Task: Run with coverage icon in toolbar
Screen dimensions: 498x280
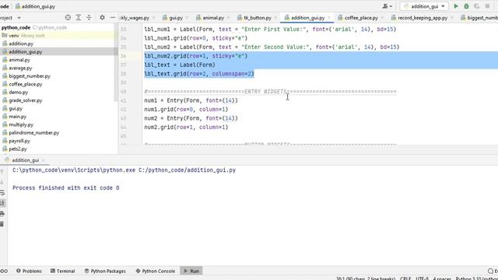Action: pyautogui.click(x=477, y=6)
